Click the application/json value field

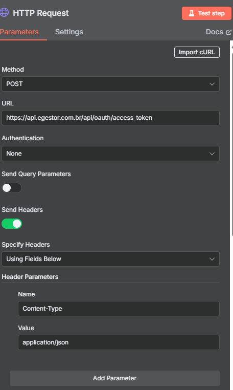pyautogui.click(x=119, y=342)
